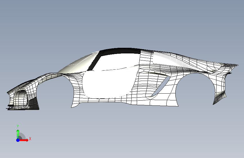This screenshot has height=158, width=244.
Task: Select the side air intake opening near the rear wheel
Action: [161, 86]
